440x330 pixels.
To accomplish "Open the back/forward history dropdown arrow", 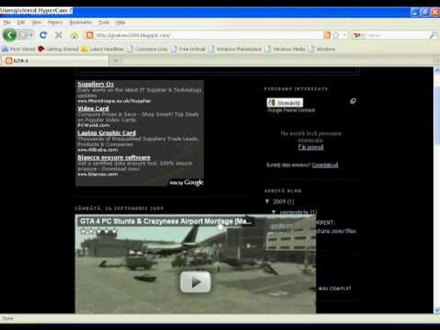I will coord(32,35).
